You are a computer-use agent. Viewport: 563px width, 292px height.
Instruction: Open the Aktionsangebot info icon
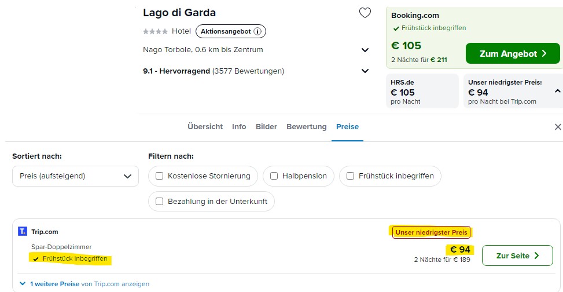(x=257, y=31)
